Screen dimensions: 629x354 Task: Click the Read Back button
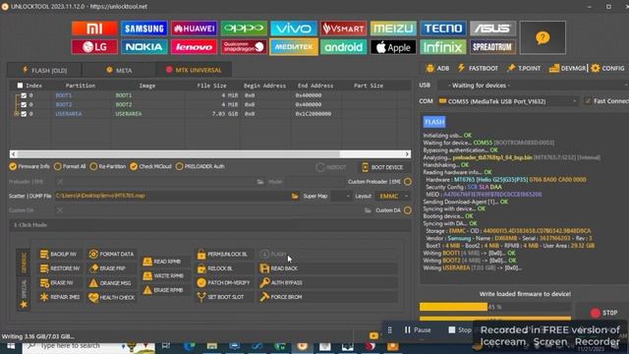(328, 268)
